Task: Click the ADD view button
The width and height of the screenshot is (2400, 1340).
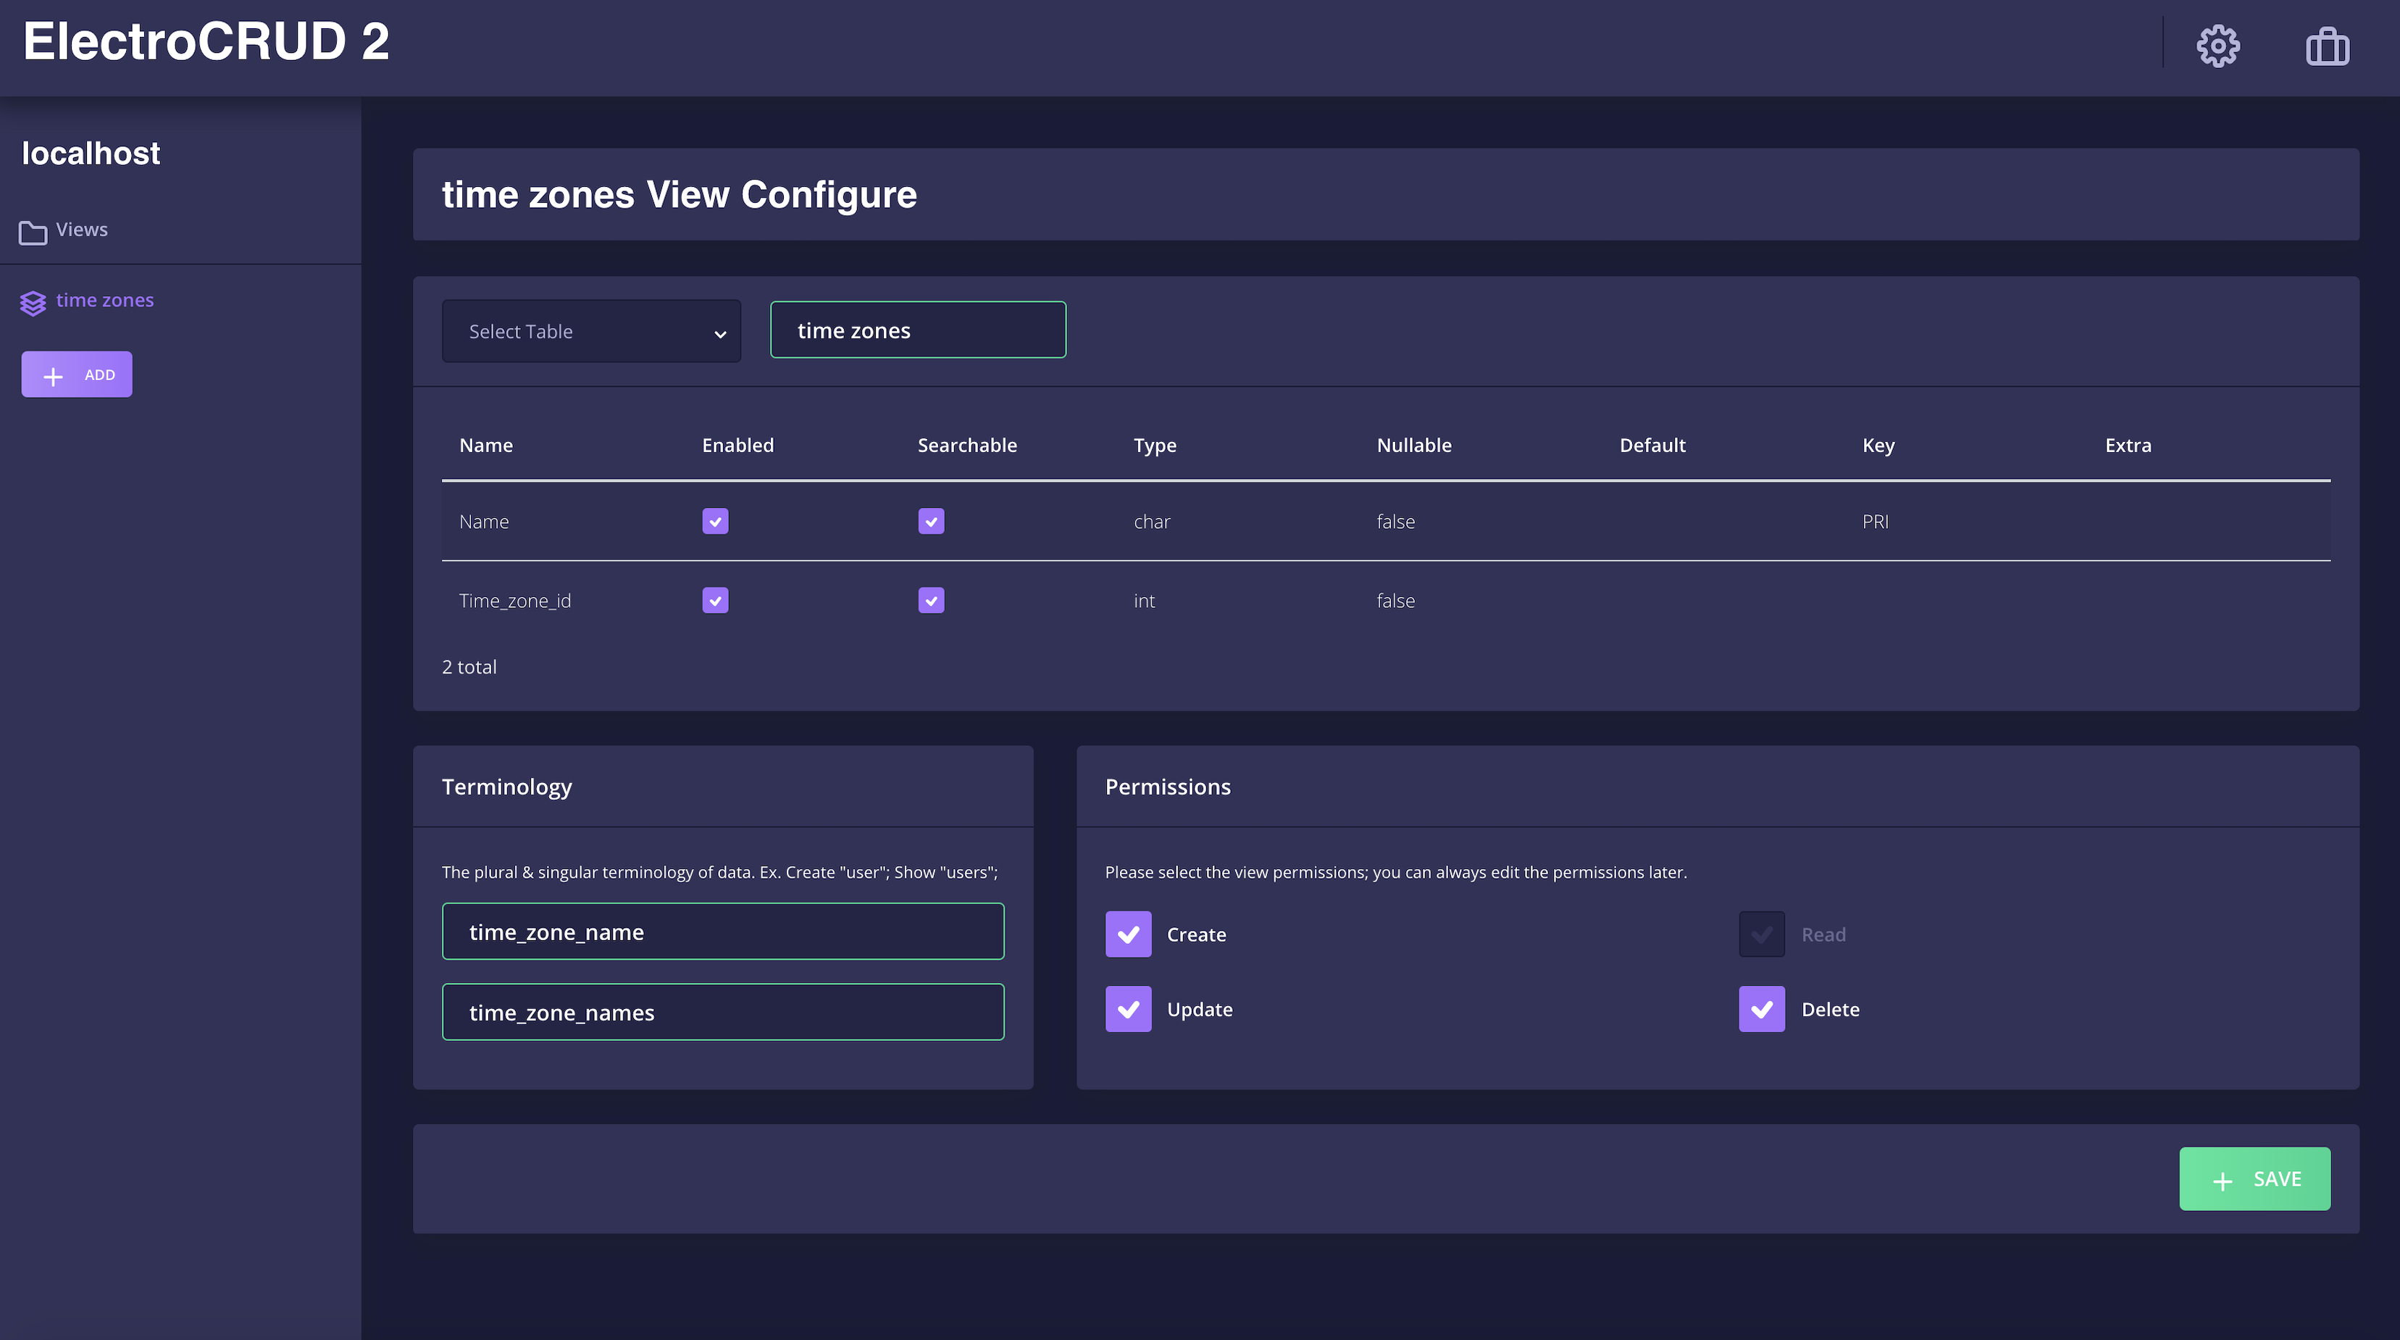Action: point(76,374)
